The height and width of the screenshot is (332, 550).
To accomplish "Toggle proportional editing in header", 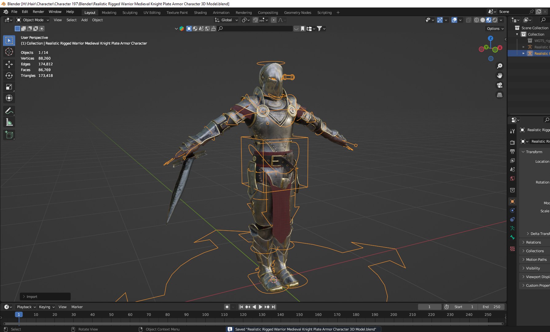I will [x=274, y=20].
